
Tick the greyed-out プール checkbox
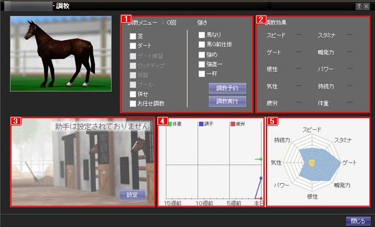pos(133,85)
